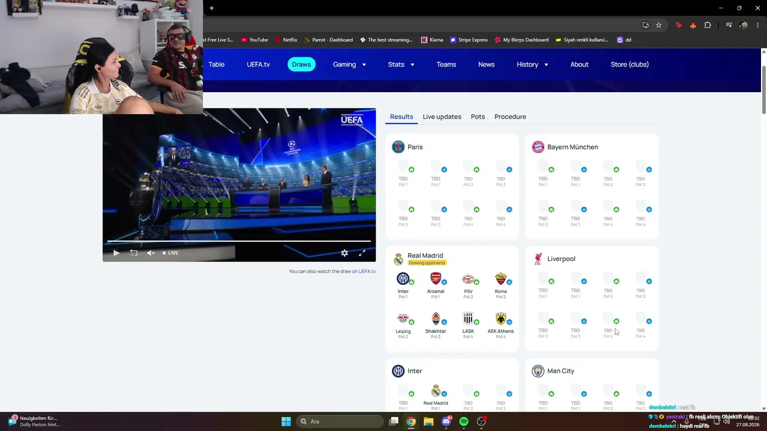
Task: Click the video restart/loop icon
Action: [134, 253]
